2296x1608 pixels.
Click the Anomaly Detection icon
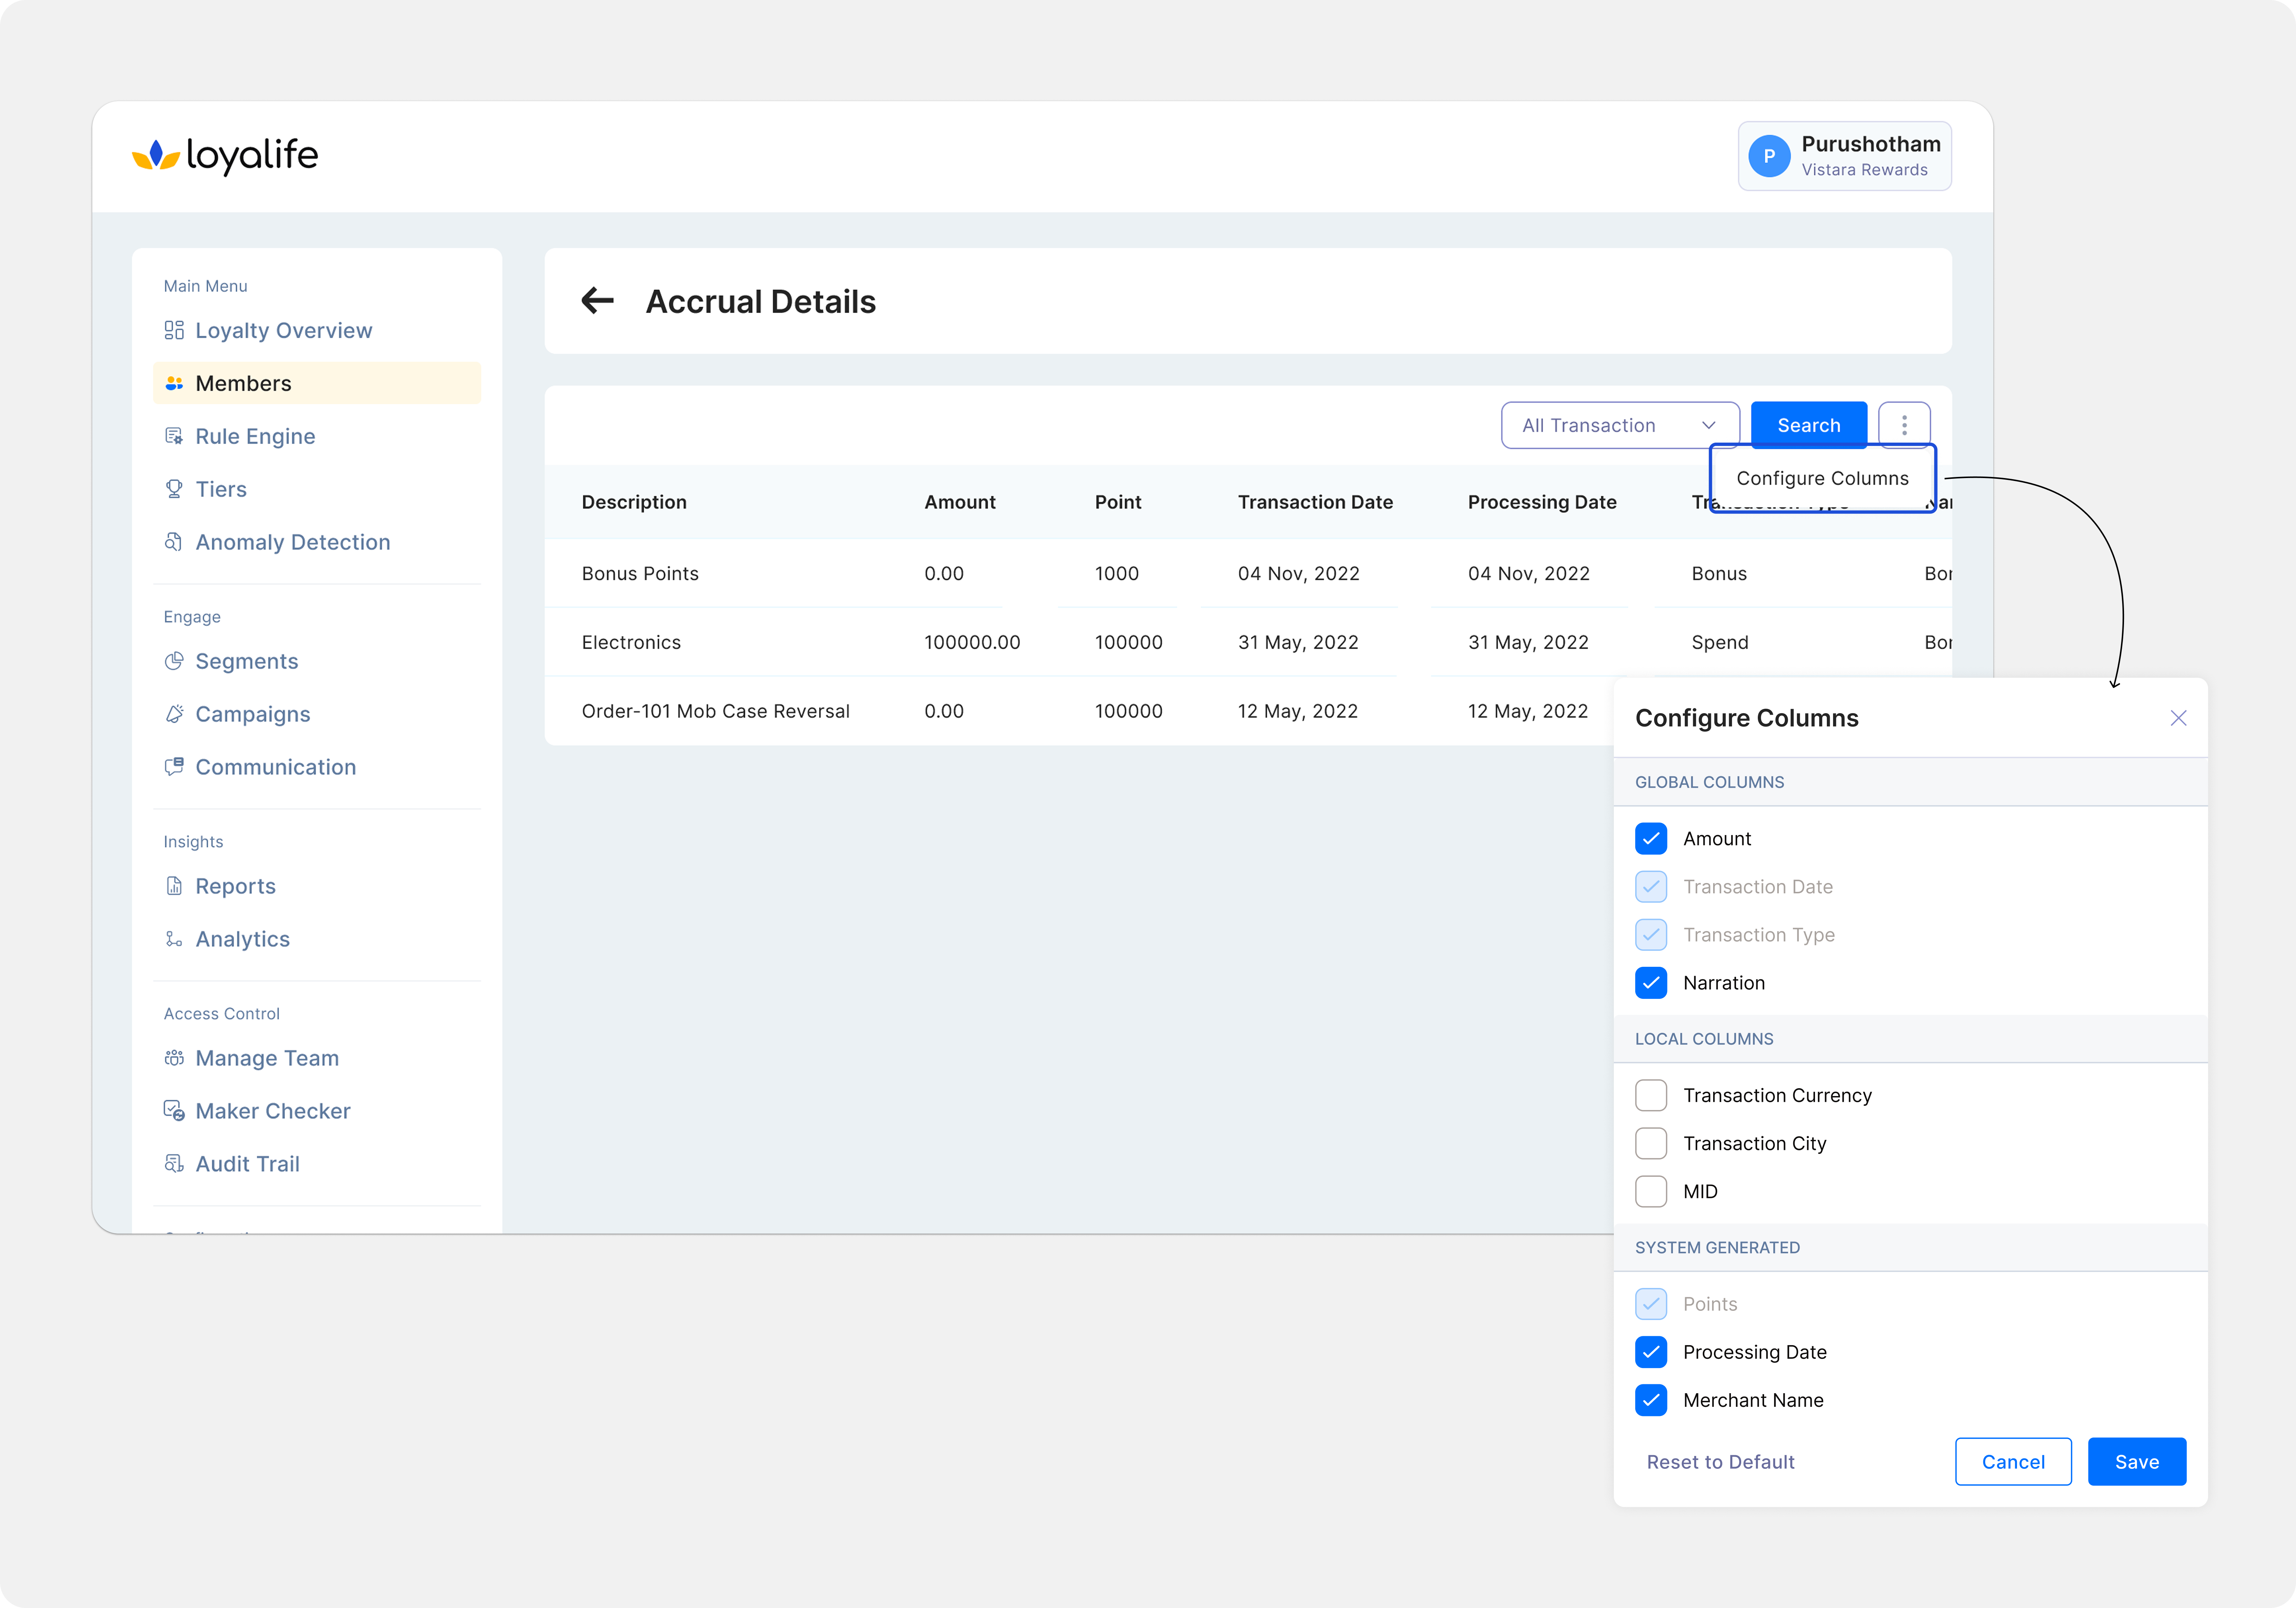[174, 542]
